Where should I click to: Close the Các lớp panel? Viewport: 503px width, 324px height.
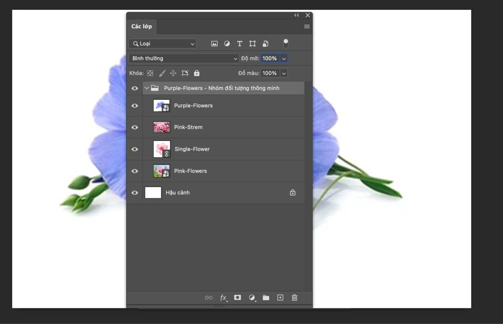point(307,15)
